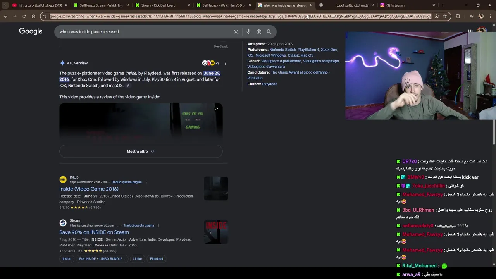Close the current Google search tab
496x279 pixels.
pyautogui.click(x=311, y=5)
